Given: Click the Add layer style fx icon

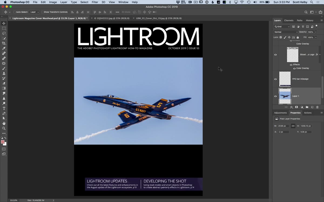Looking at the screenshot, I should point(291,107).
